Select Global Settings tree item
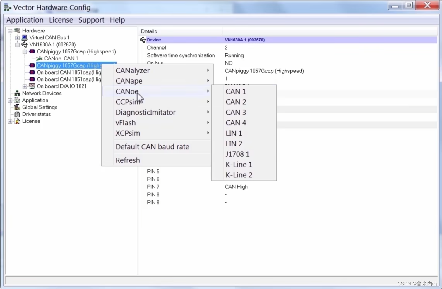The image size is (442, 289). tap(40, 107)
